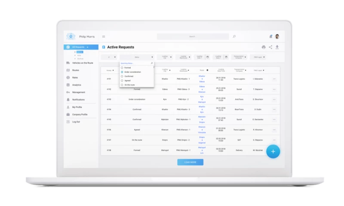Open the Status filter dropdown
Screen dimensions: 344x206
[x=137, y=57]
